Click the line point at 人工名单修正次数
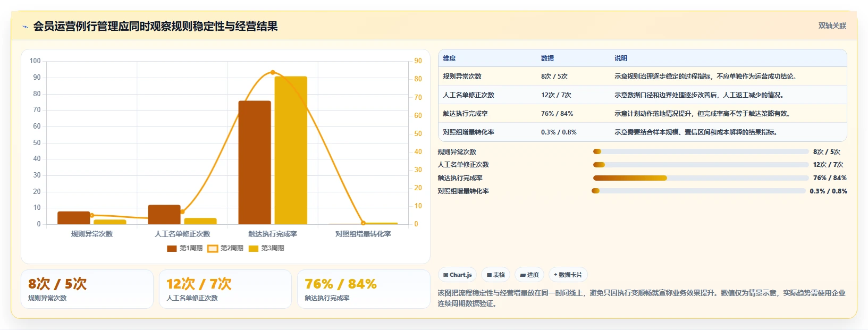This screenshot has width=868, height=330. (182, 211)
